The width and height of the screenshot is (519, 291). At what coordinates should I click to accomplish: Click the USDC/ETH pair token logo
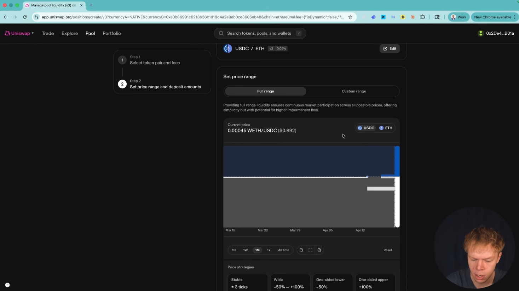[228, 48]
